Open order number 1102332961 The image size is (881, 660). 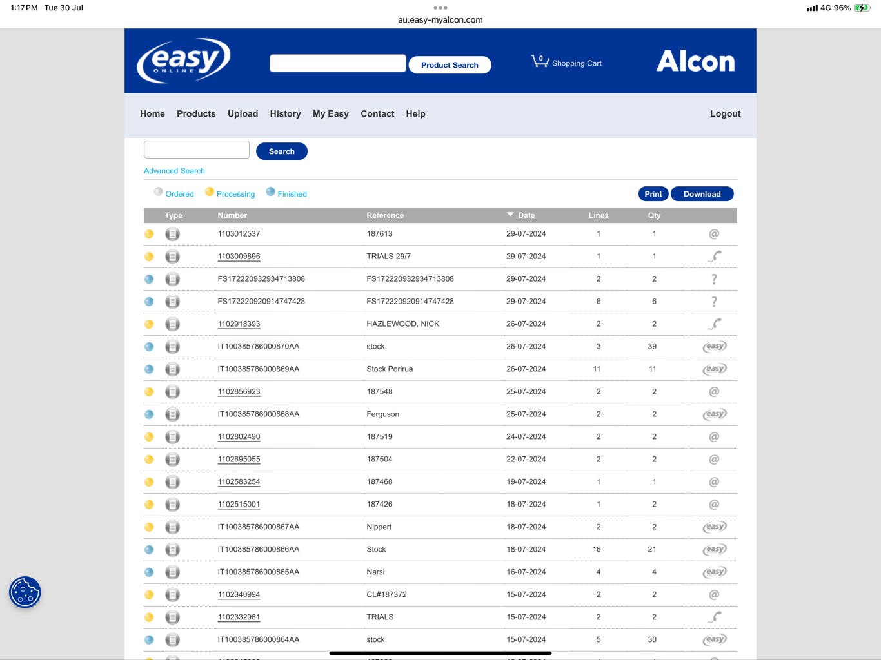239,617
